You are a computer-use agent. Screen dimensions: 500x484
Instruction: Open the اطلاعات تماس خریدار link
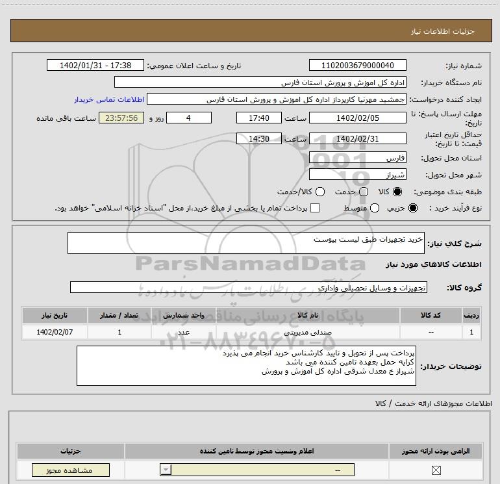(x=109, y=99)
